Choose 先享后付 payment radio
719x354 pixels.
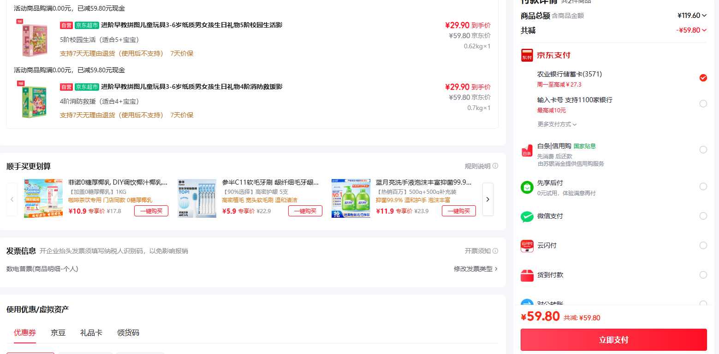(703, 186)
